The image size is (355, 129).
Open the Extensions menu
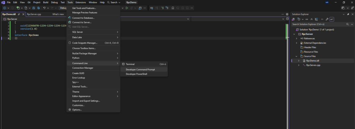point(80,2)
